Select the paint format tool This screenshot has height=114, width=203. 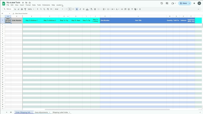(25, 9)
